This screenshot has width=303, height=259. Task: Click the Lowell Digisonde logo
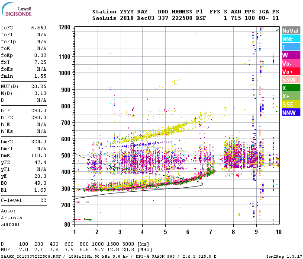pyautogui.click(x=16, y=9)
